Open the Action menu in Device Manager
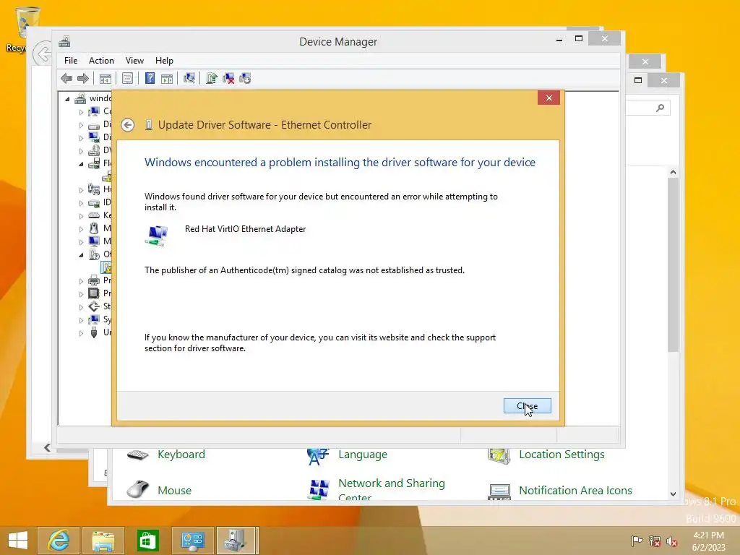The height and width of the screenshot is (555, 740). pos(101,61)
